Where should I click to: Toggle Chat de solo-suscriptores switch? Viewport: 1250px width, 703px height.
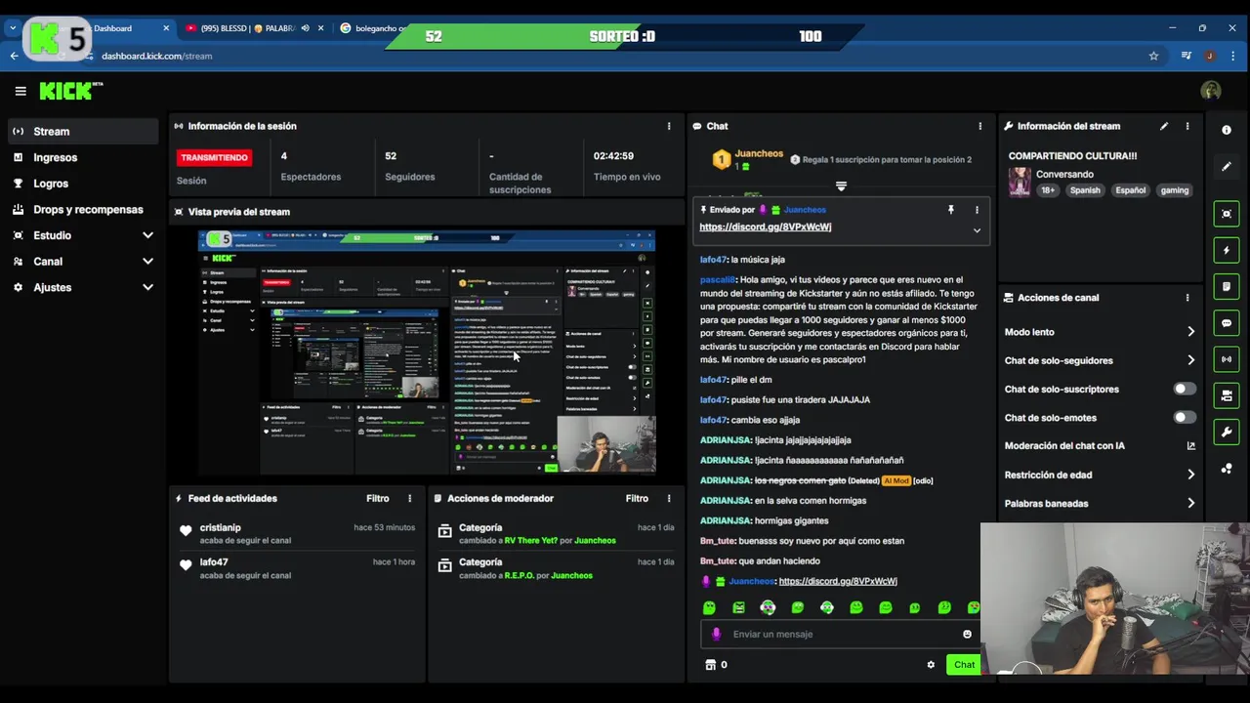(1184, 389)
